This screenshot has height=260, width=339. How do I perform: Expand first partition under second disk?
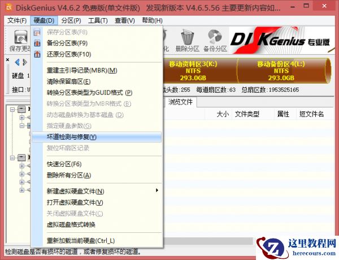tap(22, 166)
